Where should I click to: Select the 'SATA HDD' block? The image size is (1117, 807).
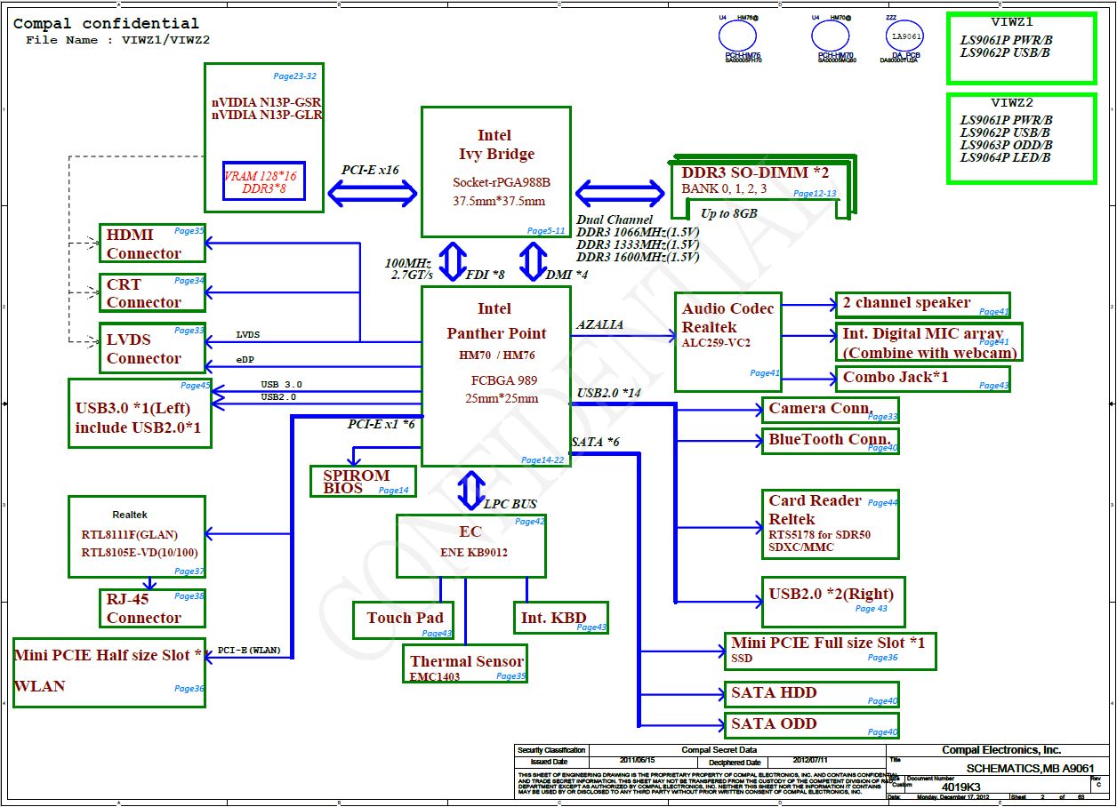[x=812, y=695]
